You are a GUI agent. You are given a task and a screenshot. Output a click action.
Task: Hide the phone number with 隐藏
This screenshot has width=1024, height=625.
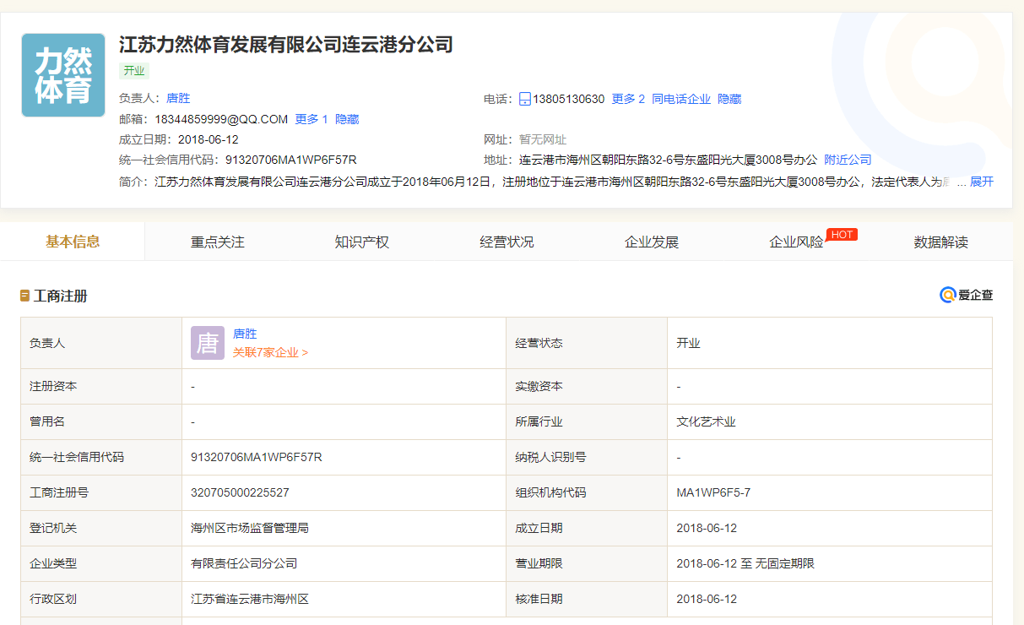pyautogui.click(x=729, y=99)
